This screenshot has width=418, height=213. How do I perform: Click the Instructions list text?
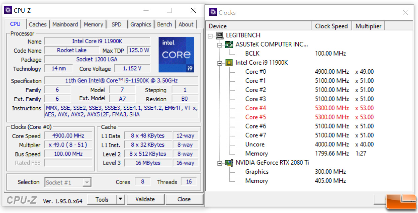[x=121, y=111]
